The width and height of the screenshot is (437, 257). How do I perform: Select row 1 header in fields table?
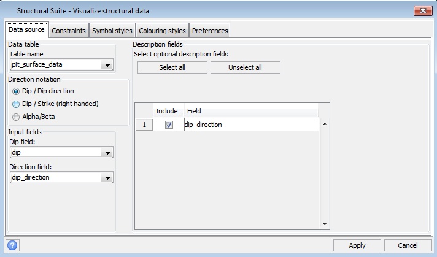(144, 125)
